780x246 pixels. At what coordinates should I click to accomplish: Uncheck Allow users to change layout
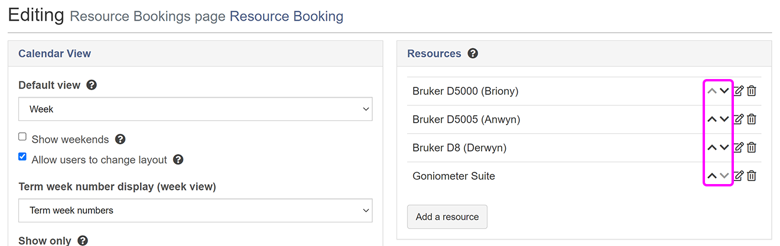[x=22, y=157]
